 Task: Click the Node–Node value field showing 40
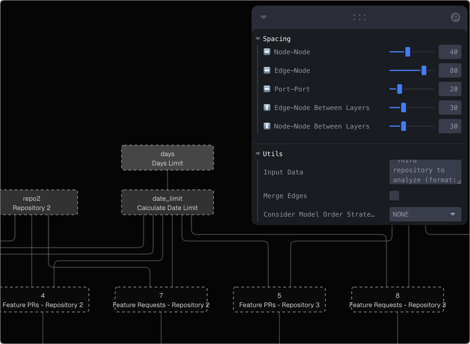[x=450, y=52]
